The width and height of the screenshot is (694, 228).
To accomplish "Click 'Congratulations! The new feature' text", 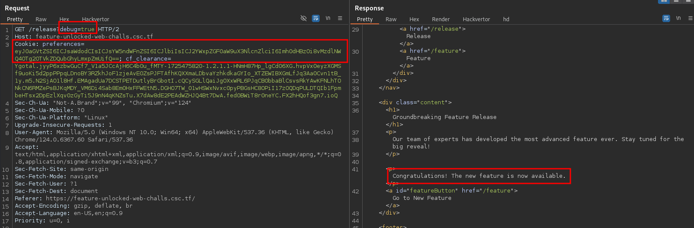I will pyautogui.click(x=479, y=176).
